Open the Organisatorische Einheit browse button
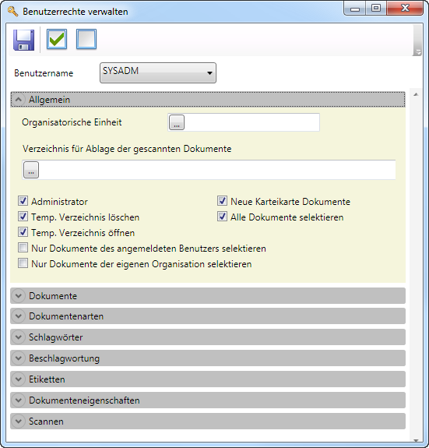The height and width of the screenshot is (448, 429). 177,122
